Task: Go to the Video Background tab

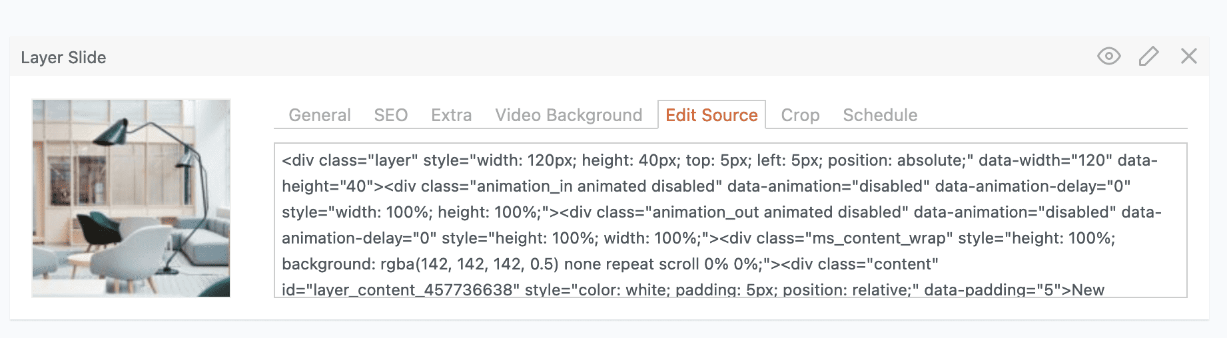Action: (568, 115)
